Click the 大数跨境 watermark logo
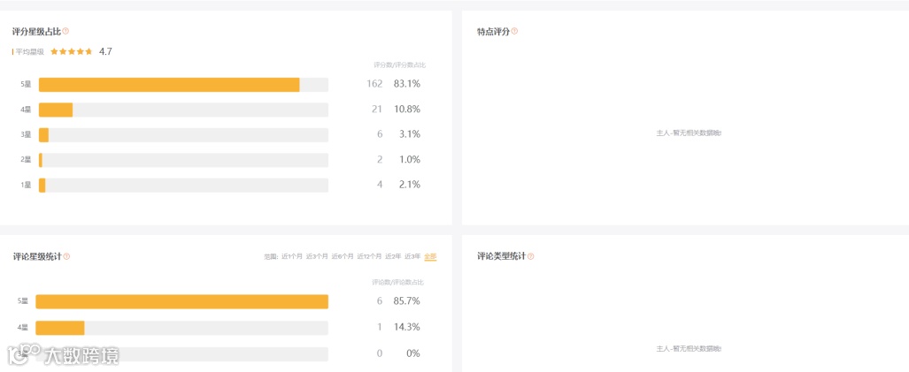The image size is (909, 372). [64, 355]
